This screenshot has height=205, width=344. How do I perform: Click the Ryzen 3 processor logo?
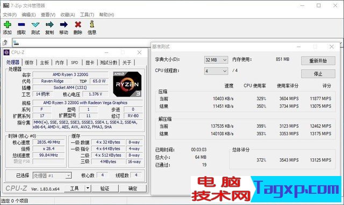(127, 84)
